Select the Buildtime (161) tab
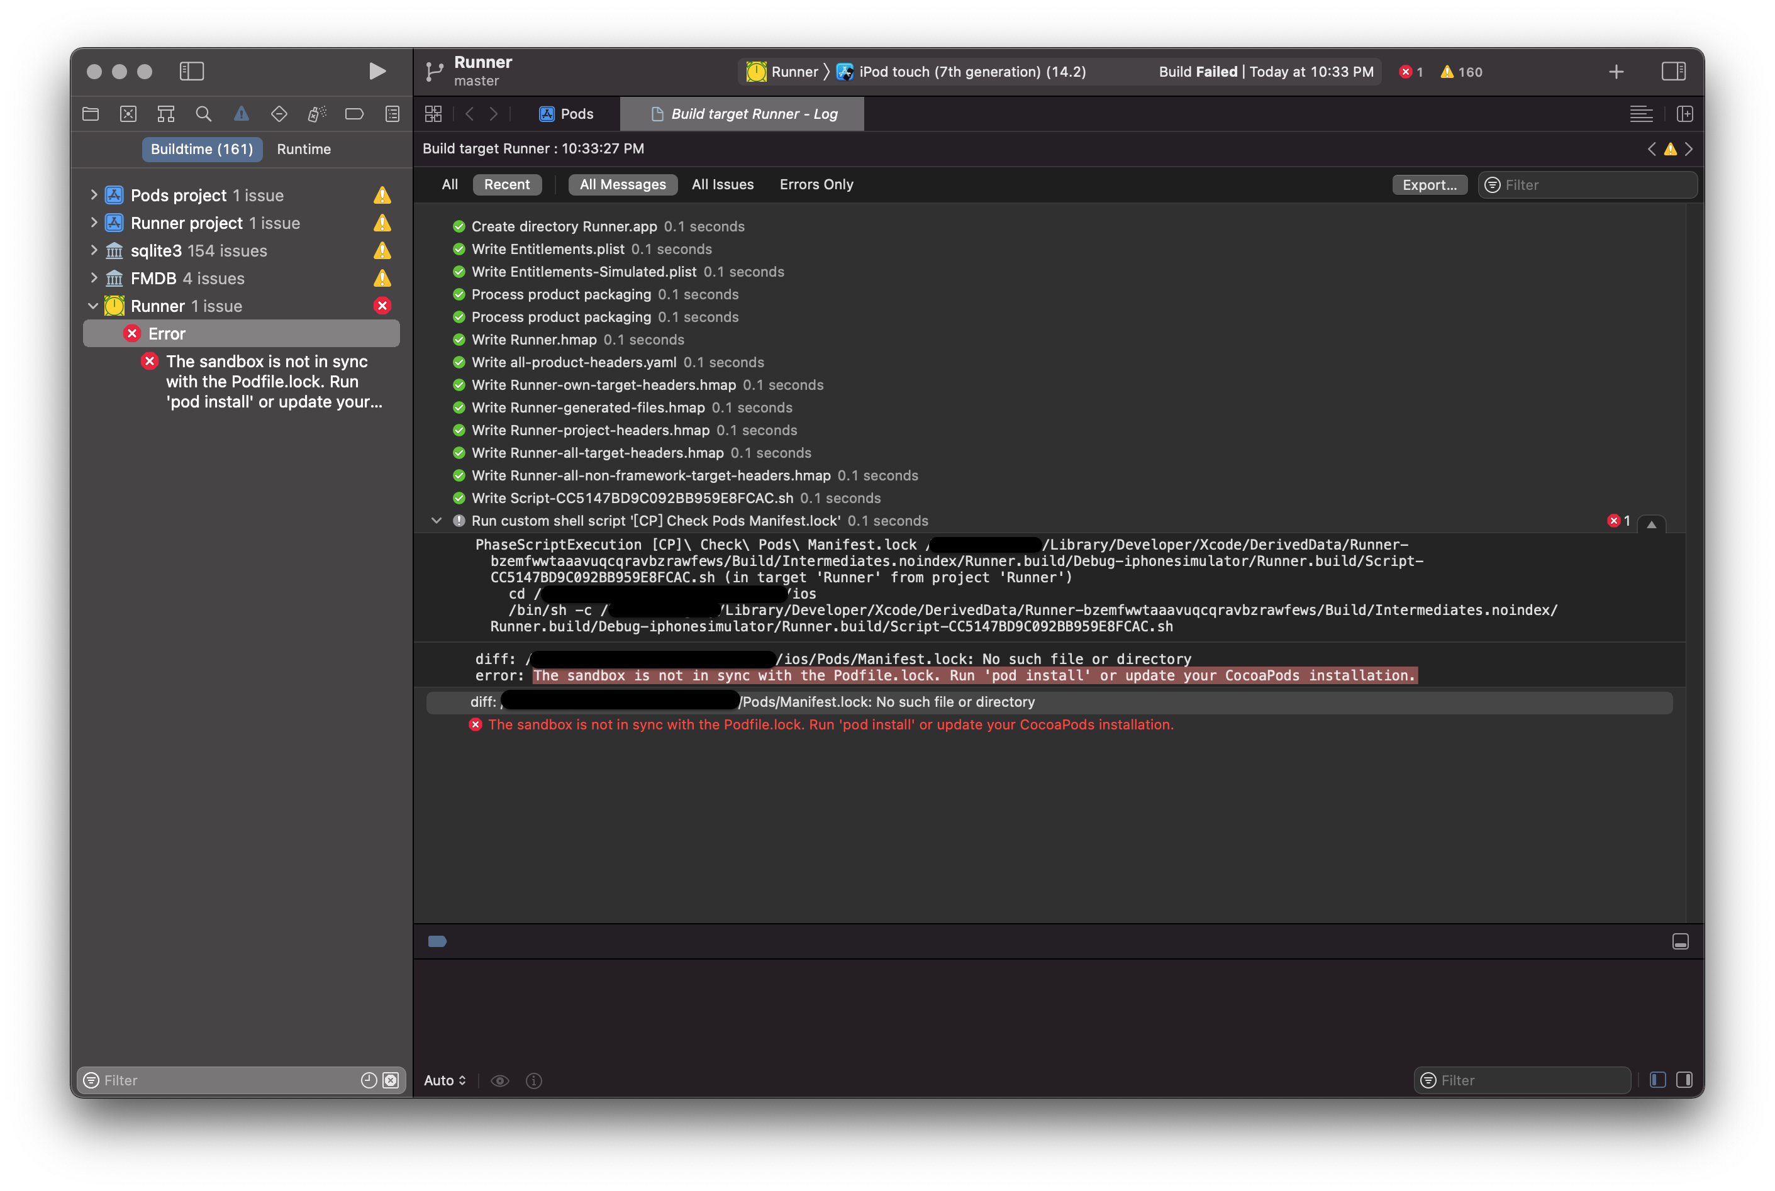The width and height of the screenshot is (1775, 1191). tap(201, 149)
